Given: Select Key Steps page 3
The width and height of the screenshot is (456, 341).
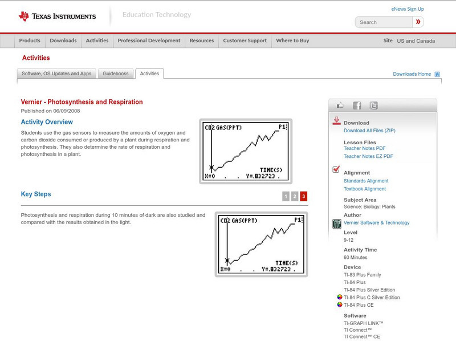Looking at the screenshot, I should pyautogui.click(x=304, y=196).
